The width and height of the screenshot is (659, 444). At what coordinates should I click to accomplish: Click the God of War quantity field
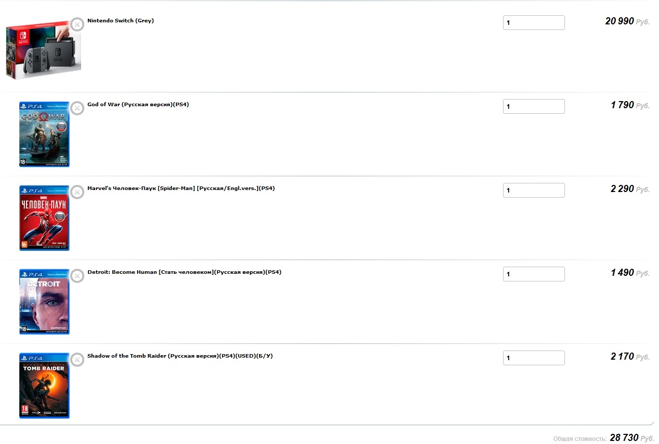(x=534, y=107)
